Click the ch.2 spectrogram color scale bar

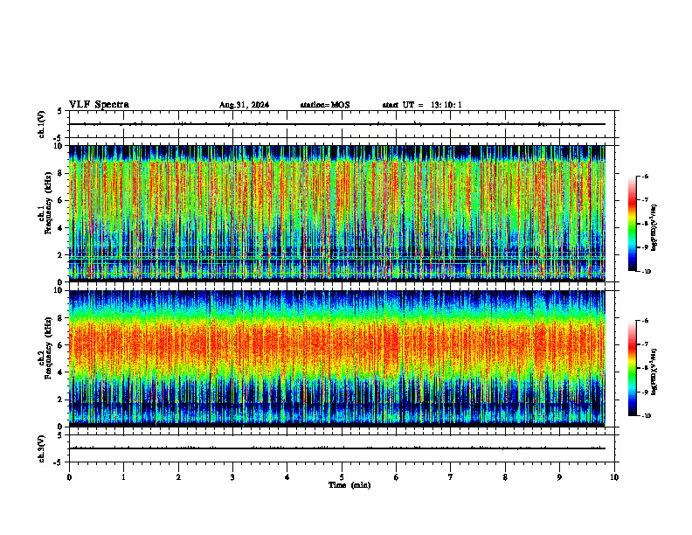633,368
